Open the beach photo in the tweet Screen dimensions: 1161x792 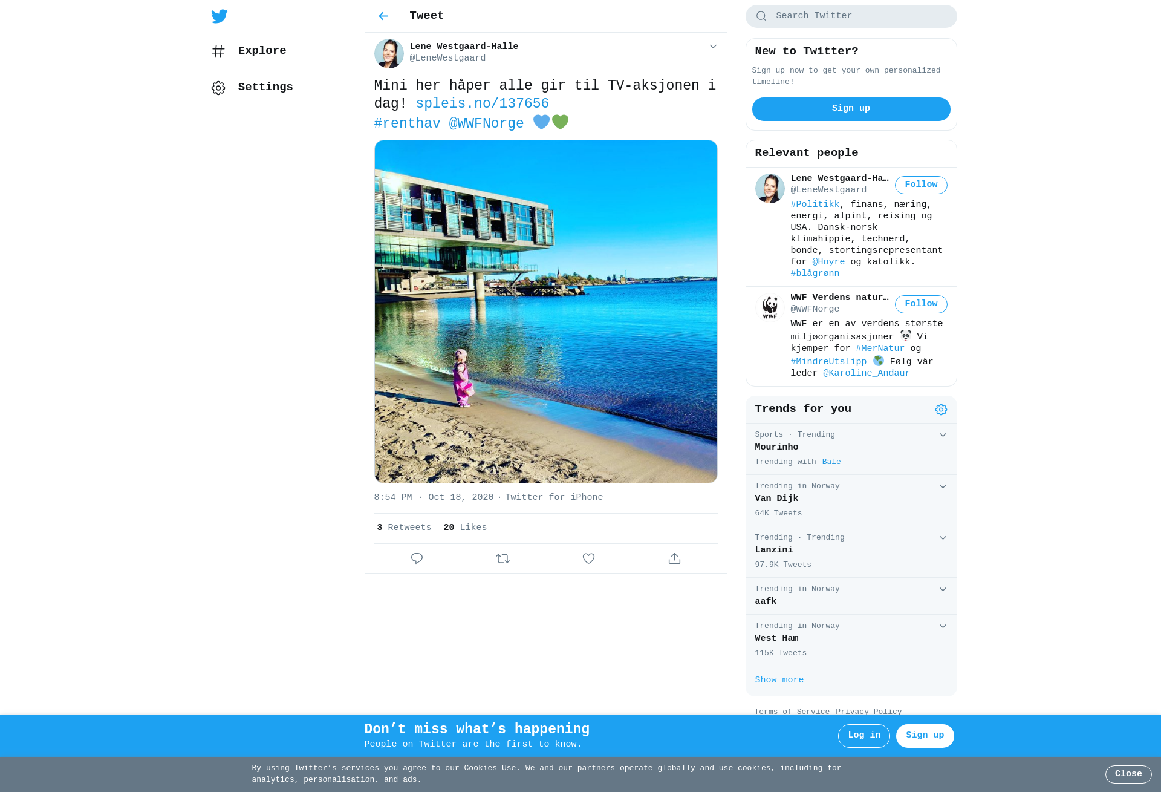(x=545, y=312)
